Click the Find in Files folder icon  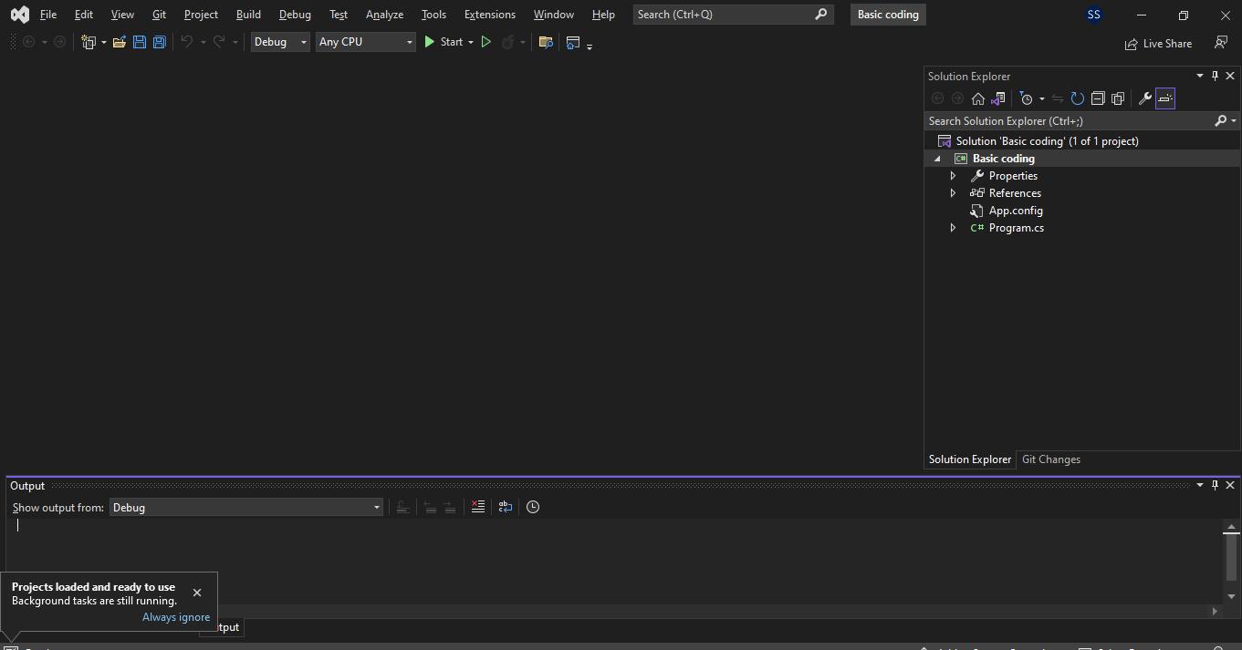click(x=546, y=42)
